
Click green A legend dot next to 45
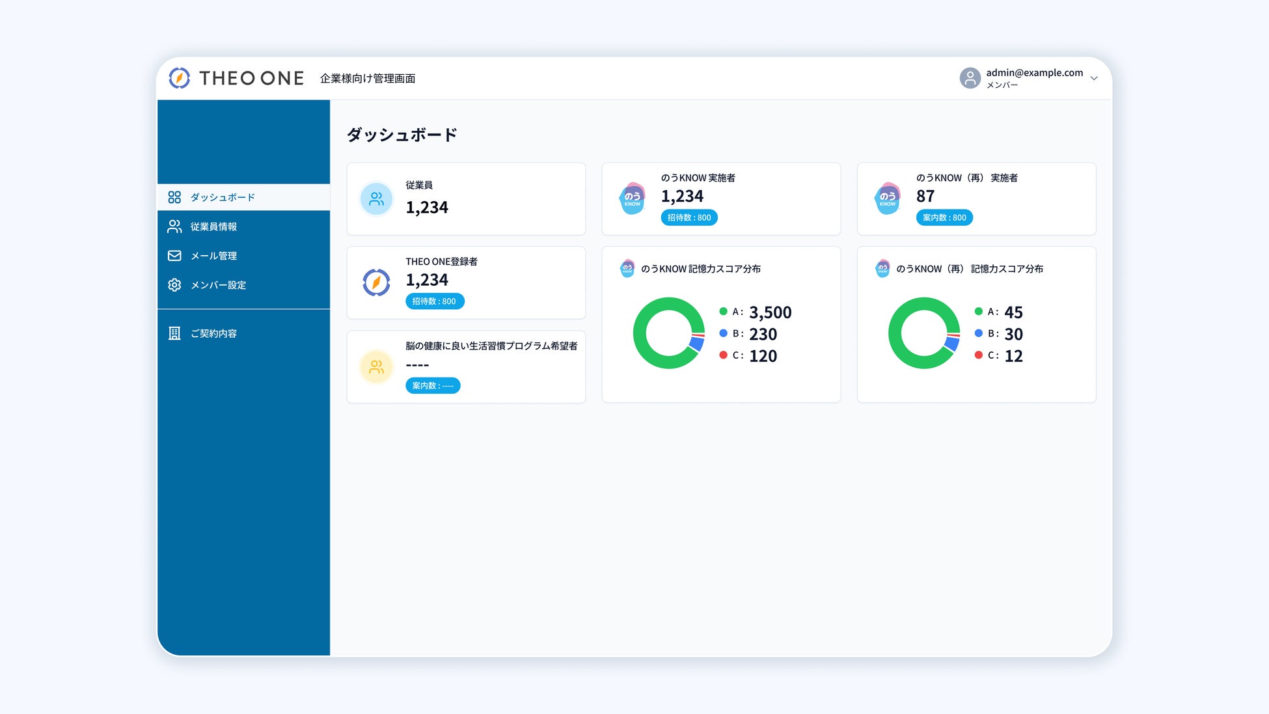978,312
